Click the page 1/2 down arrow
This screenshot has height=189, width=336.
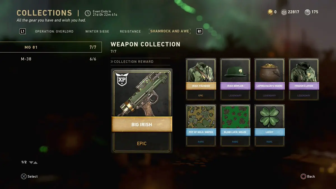(x=31, y=162)
